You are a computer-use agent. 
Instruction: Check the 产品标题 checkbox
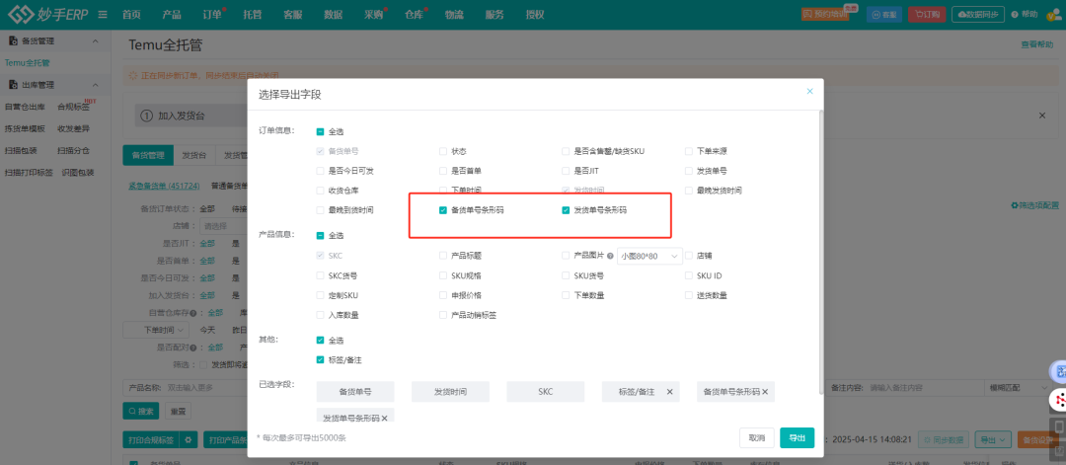pyautogui.click(x=443, y=256)
